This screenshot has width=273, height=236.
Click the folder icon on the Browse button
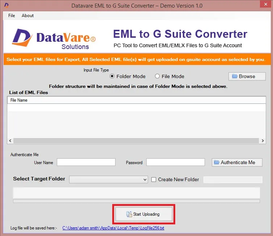tap(235, 76)
